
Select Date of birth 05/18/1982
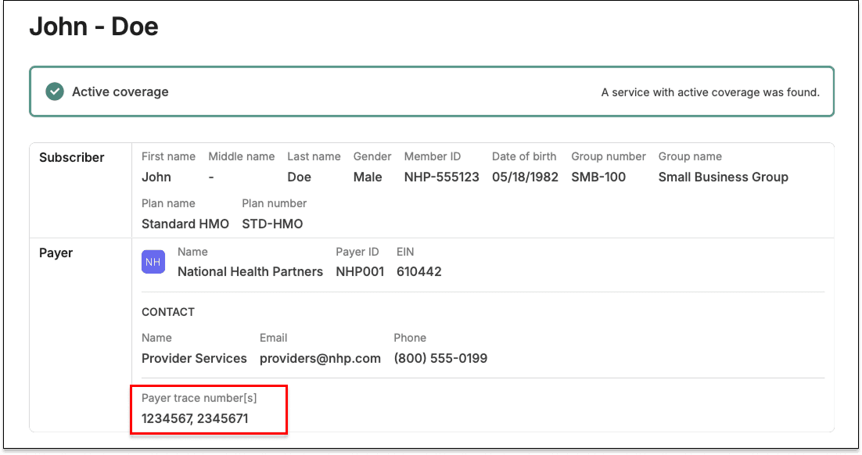[525, 177]
